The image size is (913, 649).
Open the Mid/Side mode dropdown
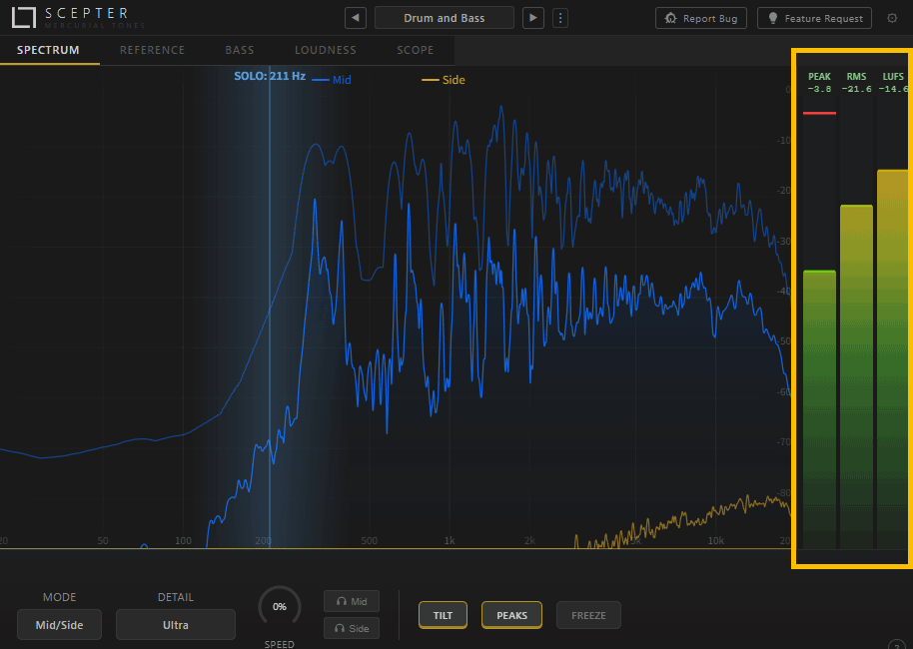tap(60, 625)
